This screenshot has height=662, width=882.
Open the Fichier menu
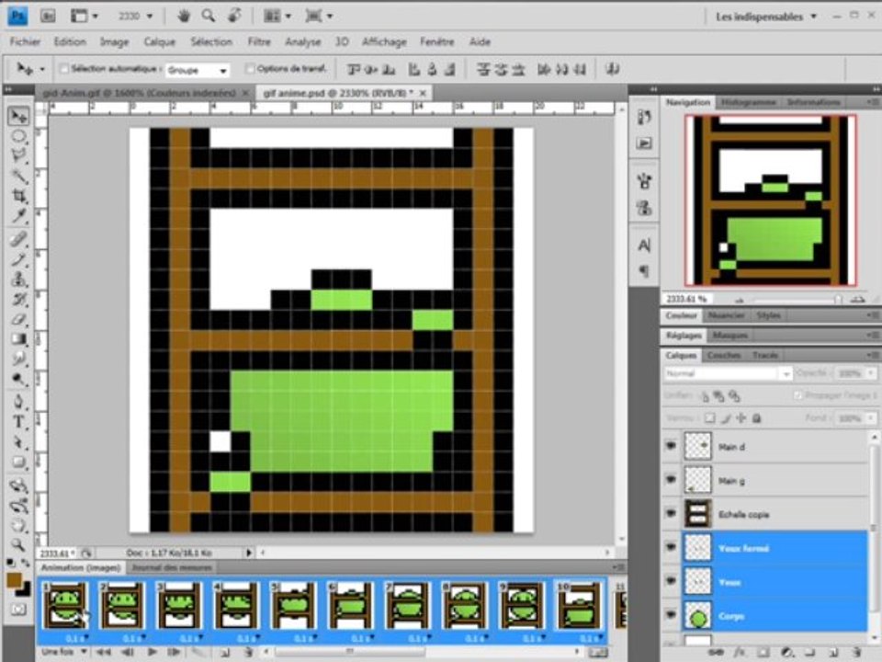[26, 41]
